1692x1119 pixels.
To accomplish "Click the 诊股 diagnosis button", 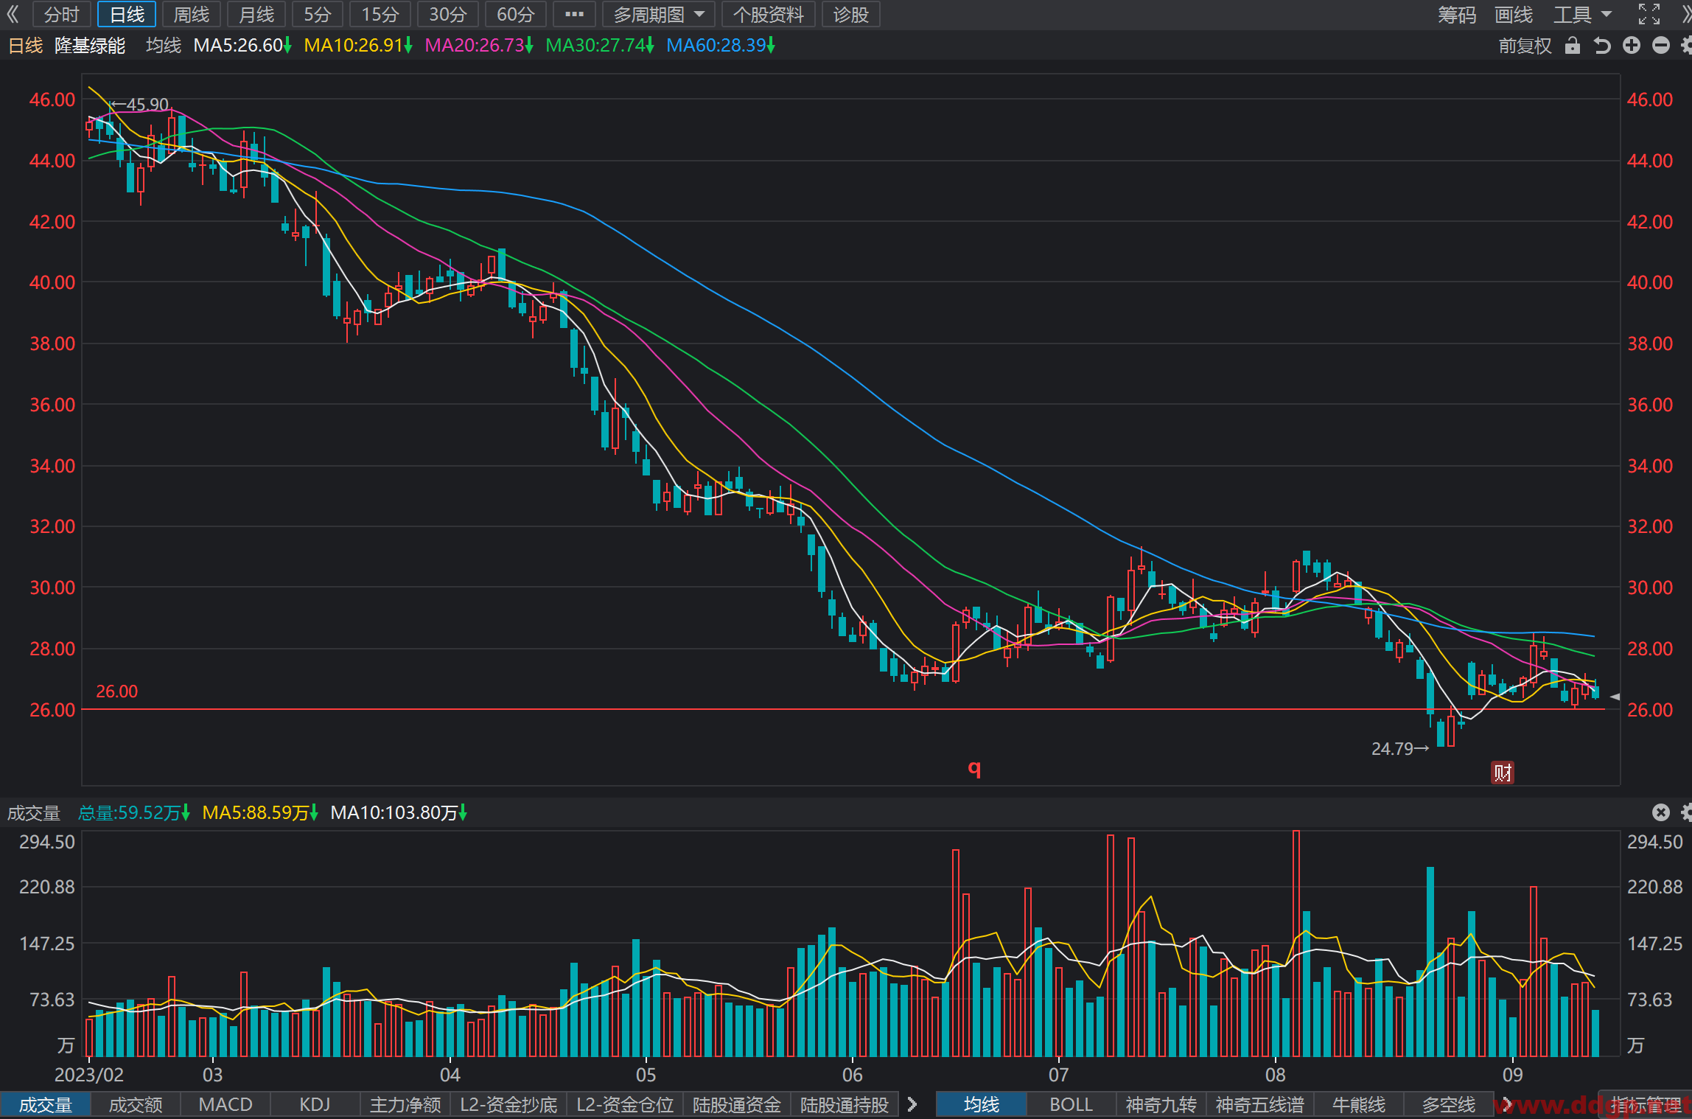I will [x=851, y=14].
